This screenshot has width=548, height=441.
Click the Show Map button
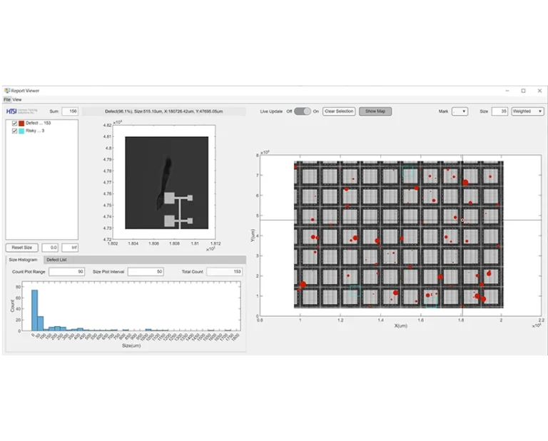(x=375, y=111)
